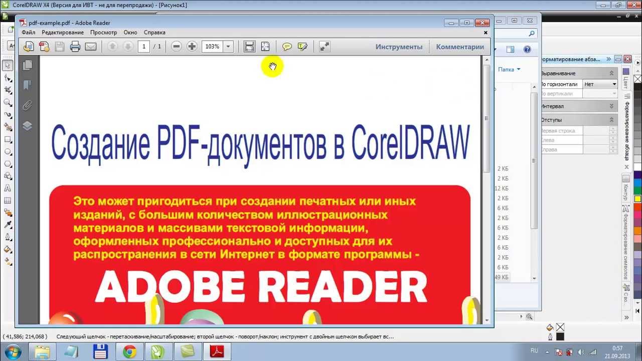Open Windows Start menu
642x361 pixels.
pyautogui.click(x=12, y=352)
